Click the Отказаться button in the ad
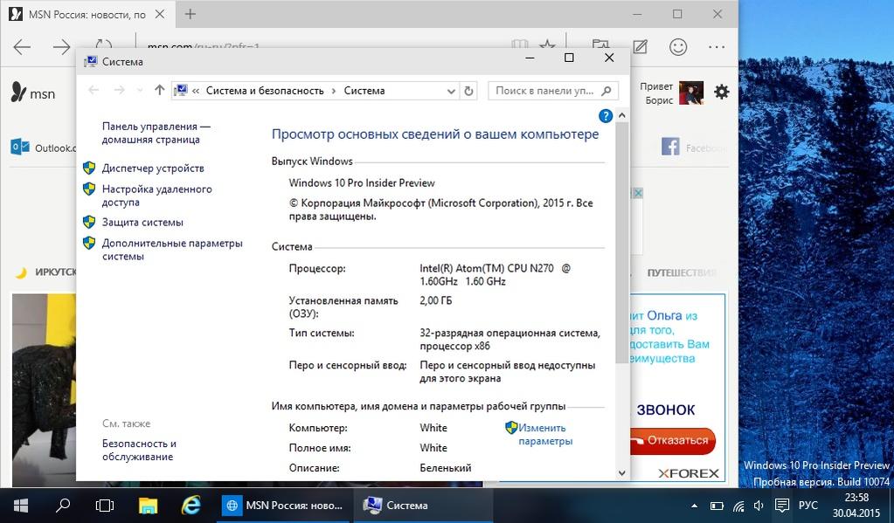Viewport: 894px width, 523px height. tap(672, 440)
